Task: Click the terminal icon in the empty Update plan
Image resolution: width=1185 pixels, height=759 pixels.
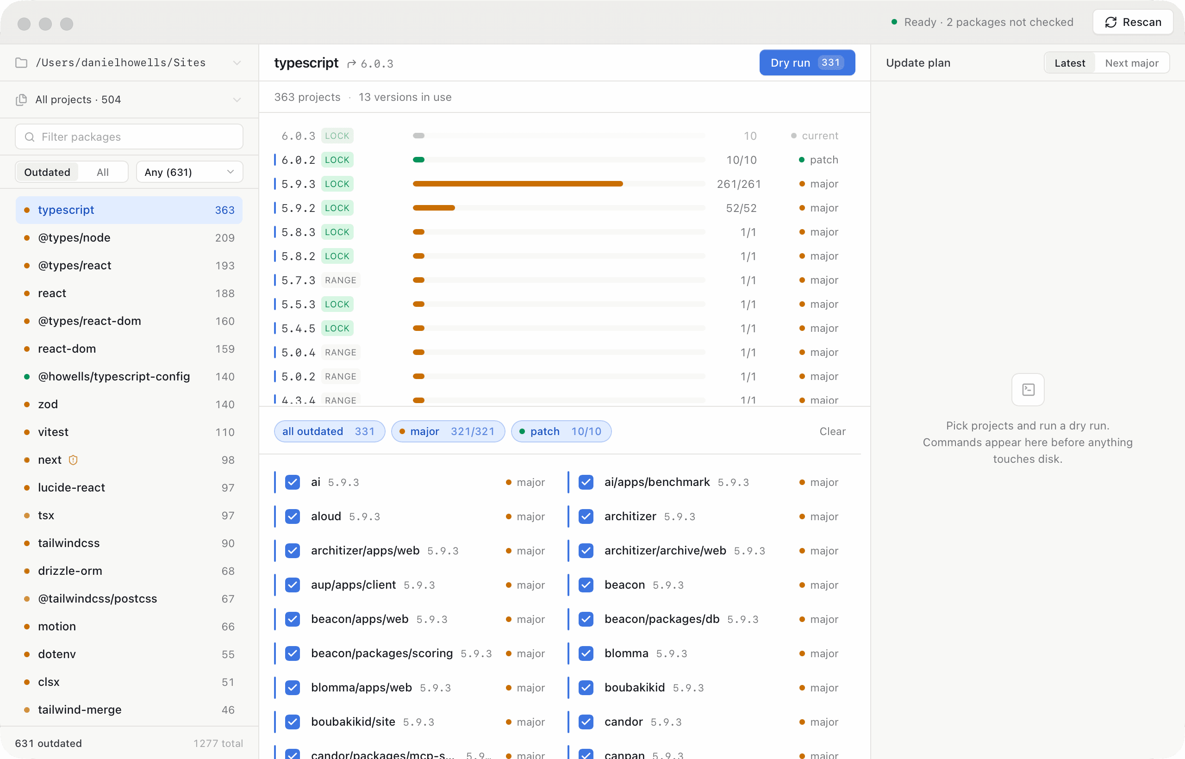Action: pyautogui.click(x=1028, y=390)
